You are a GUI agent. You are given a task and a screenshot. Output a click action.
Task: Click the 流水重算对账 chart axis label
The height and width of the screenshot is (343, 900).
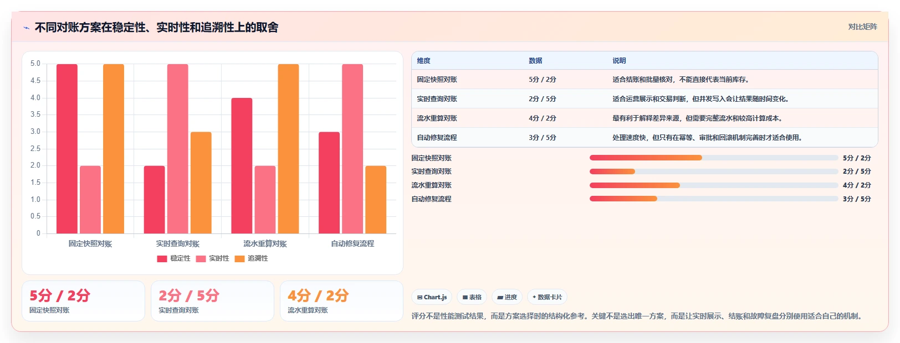tap(265, 244)
